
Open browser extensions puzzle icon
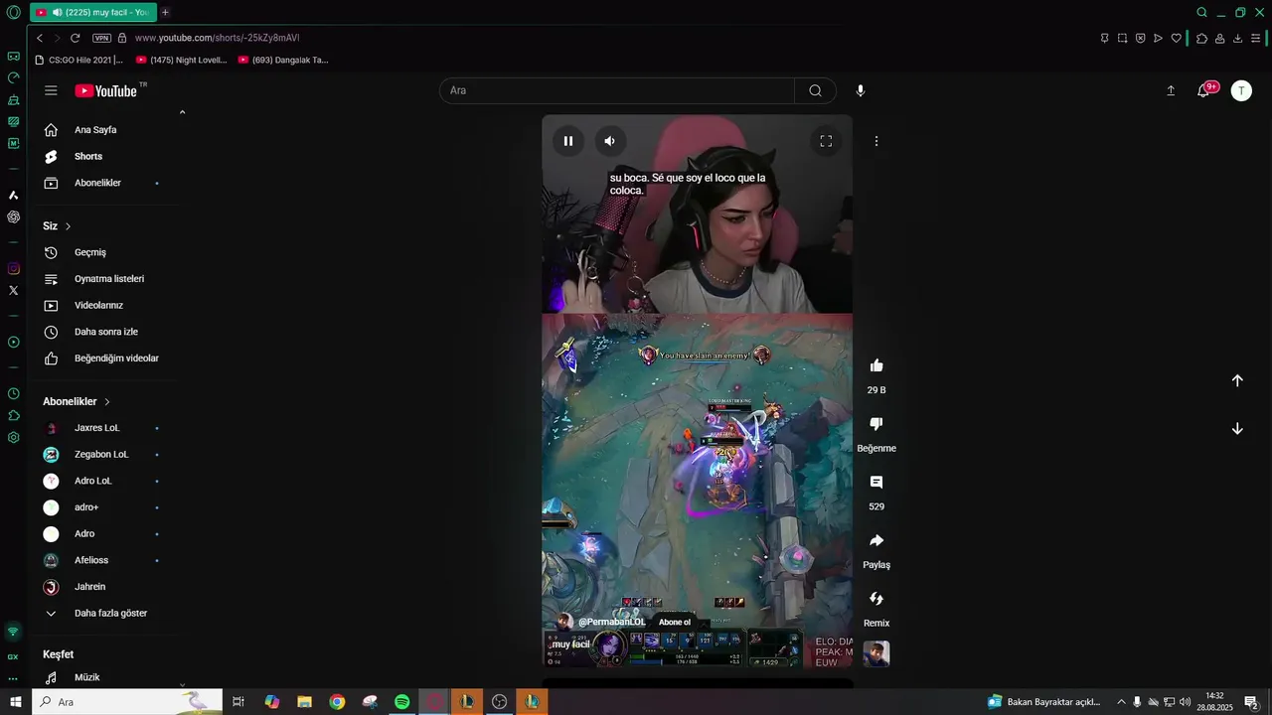(x=1201, y=38)
